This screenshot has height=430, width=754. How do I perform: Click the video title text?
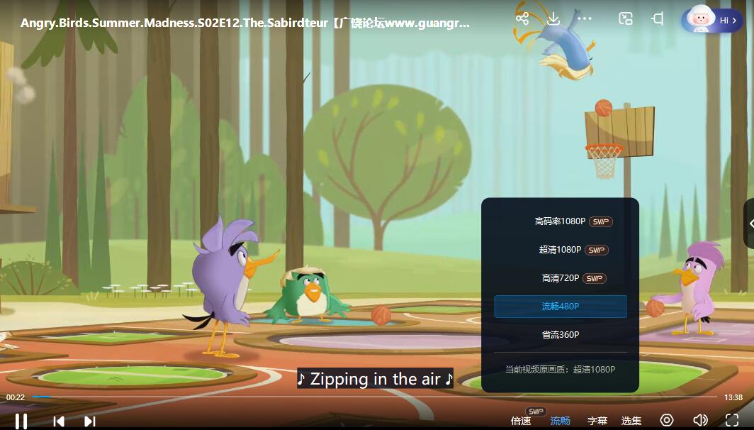click(x=244, y=23)
